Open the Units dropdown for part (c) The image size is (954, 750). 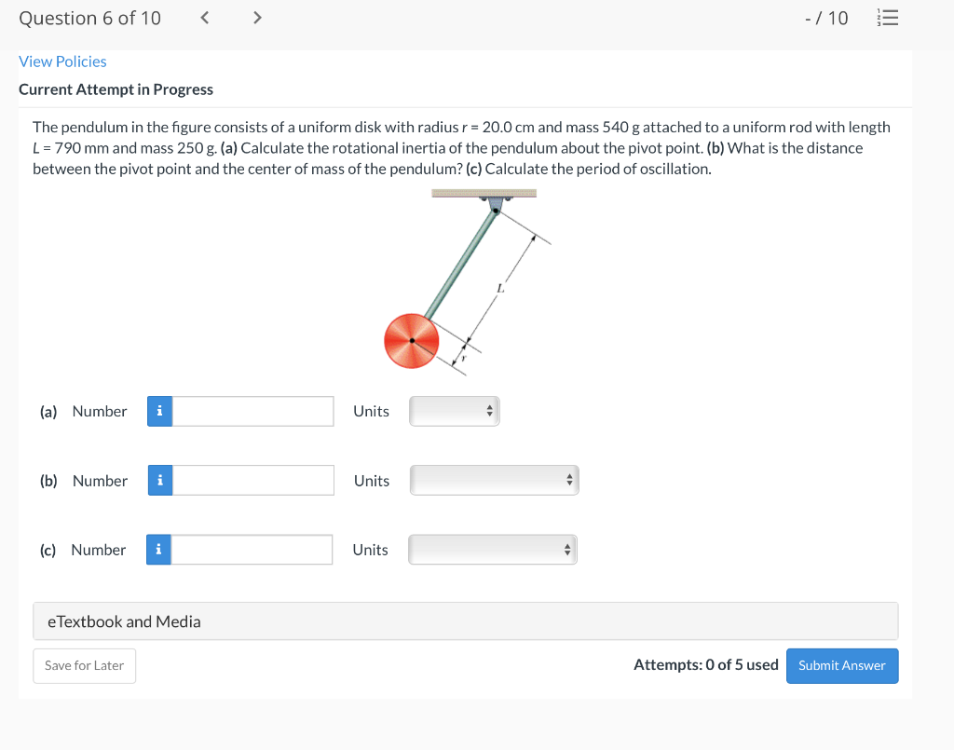point(493,550)
